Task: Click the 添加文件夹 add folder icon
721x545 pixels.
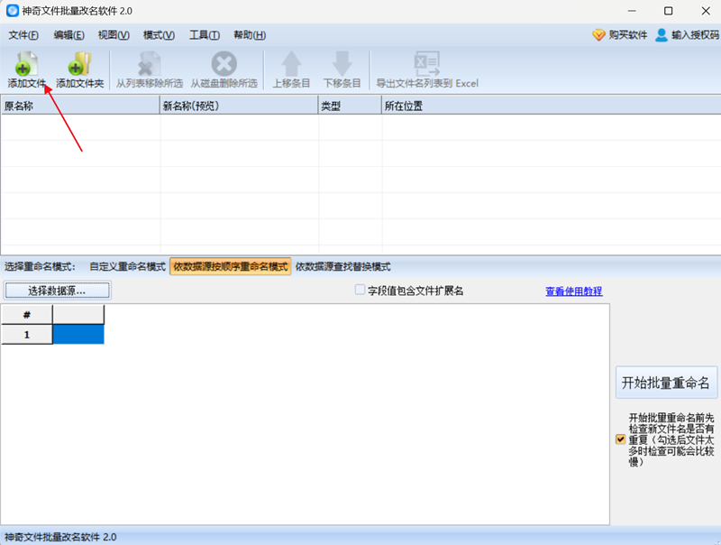Action: point(79,63)
